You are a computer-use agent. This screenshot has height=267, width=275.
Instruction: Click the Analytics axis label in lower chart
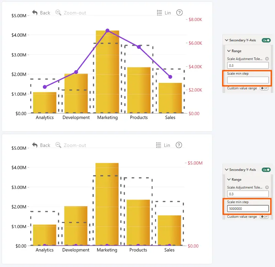click(45, 250)
